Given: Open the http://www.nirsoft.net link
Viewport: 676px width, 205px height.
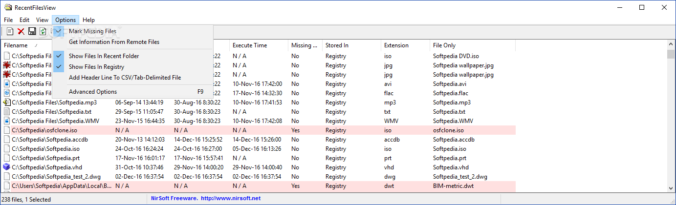Looking at the screenshot, I should 231,198.
